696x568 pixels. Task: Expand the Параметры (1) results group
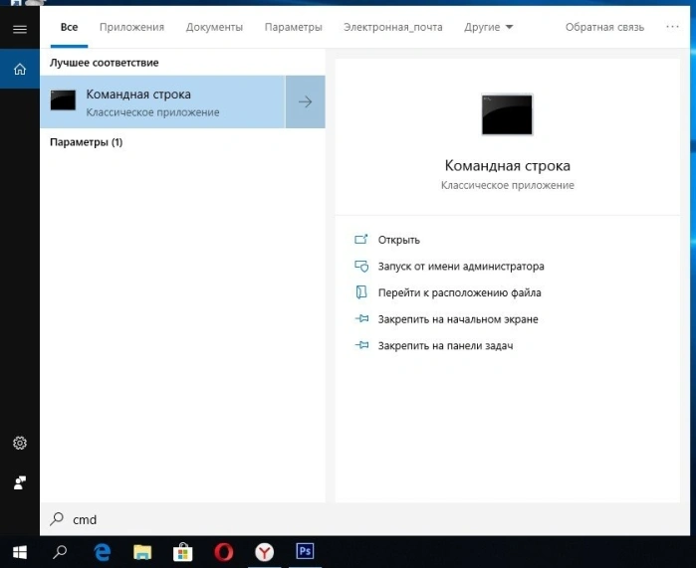pyautogui.click(x=86, y=142)
